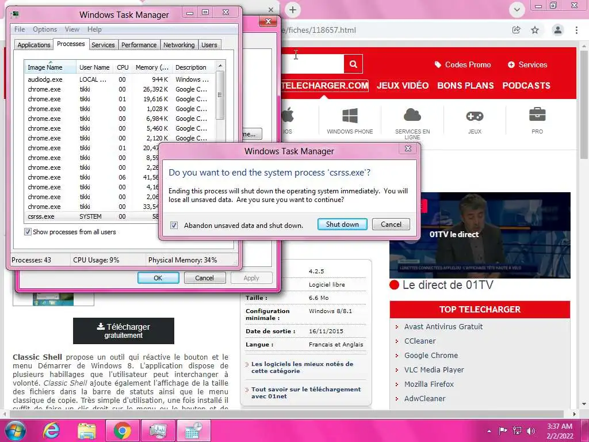Click the share page icon in address bar
The width and height of the screenshot is (589, 442).
coord(517,30)
